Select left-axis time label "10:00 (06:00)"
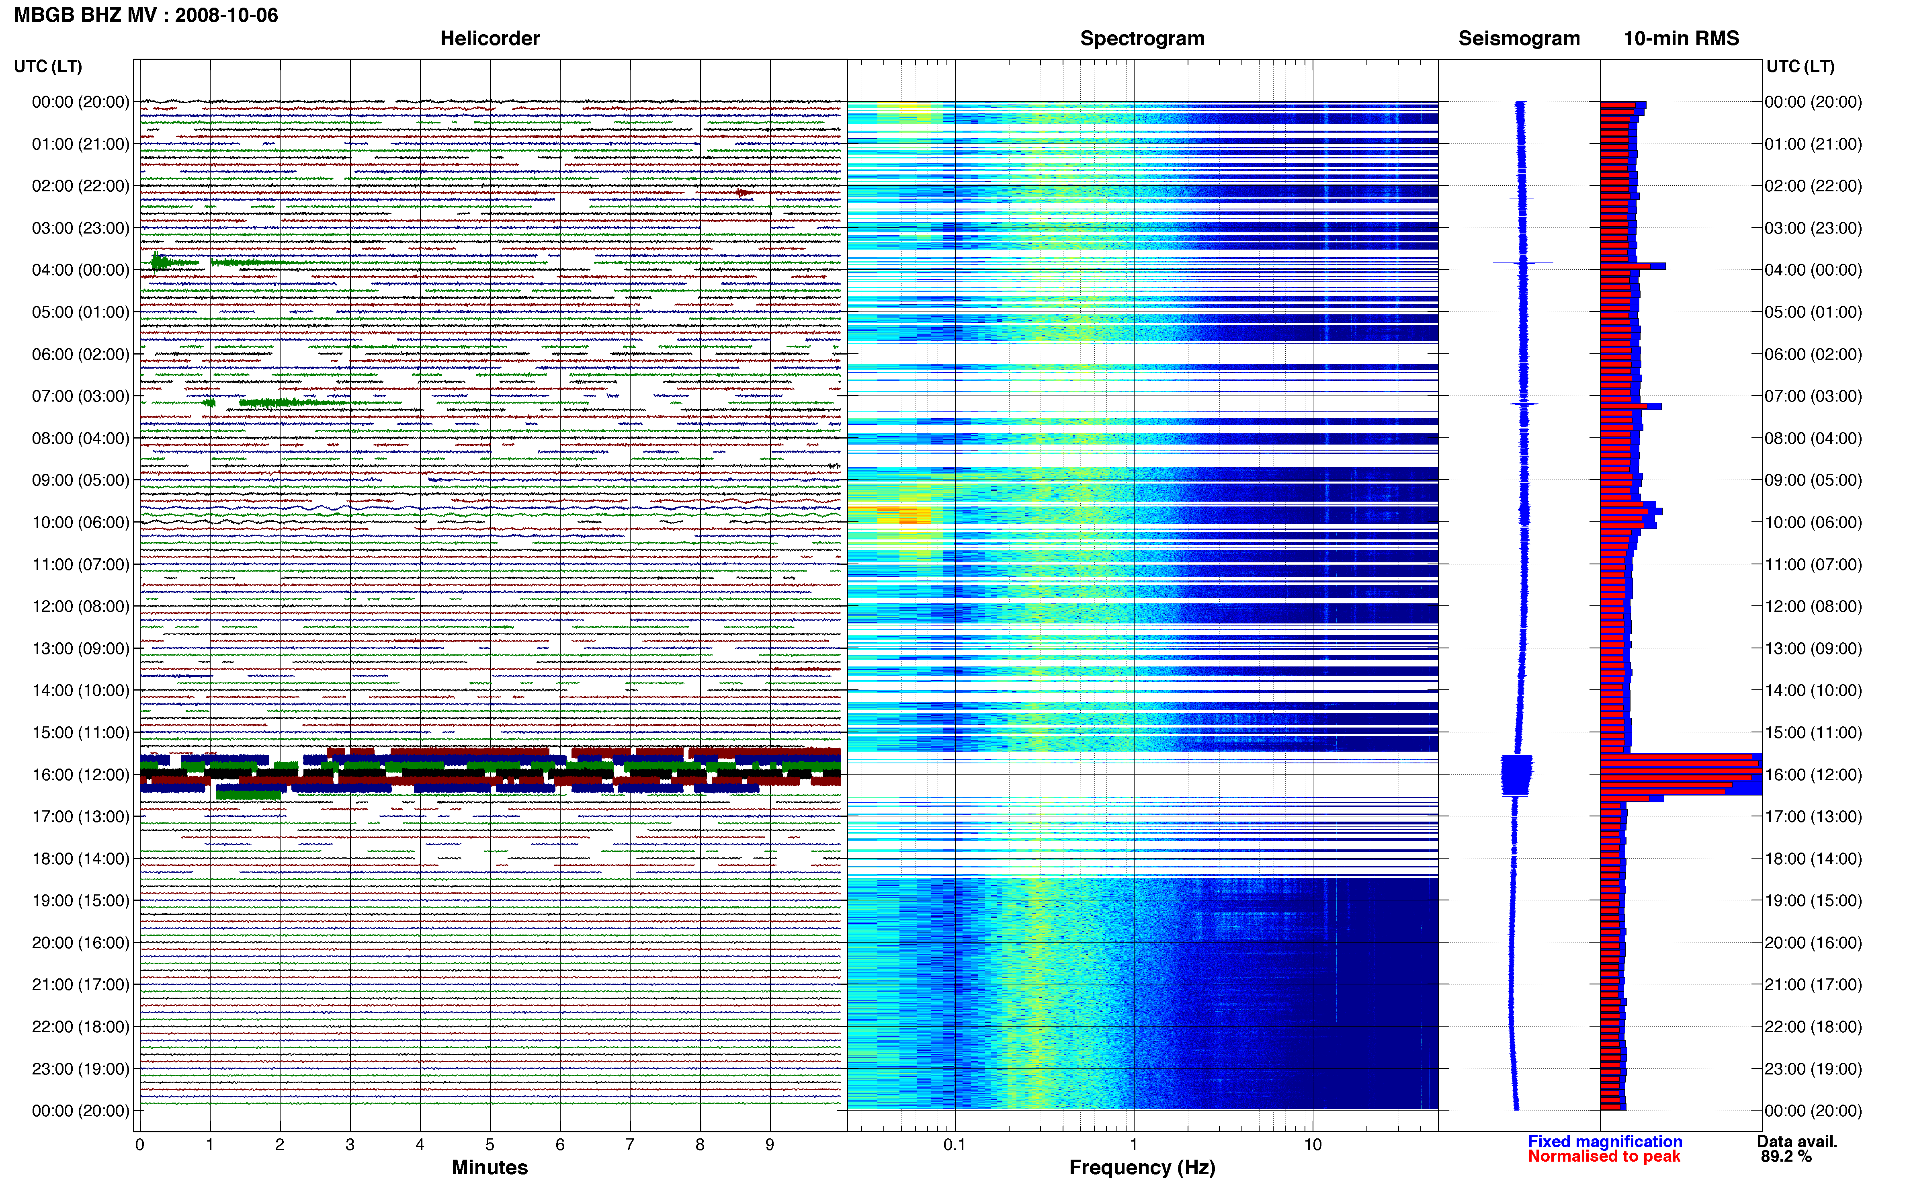The image size is (1905, 1191). (80, 522)
